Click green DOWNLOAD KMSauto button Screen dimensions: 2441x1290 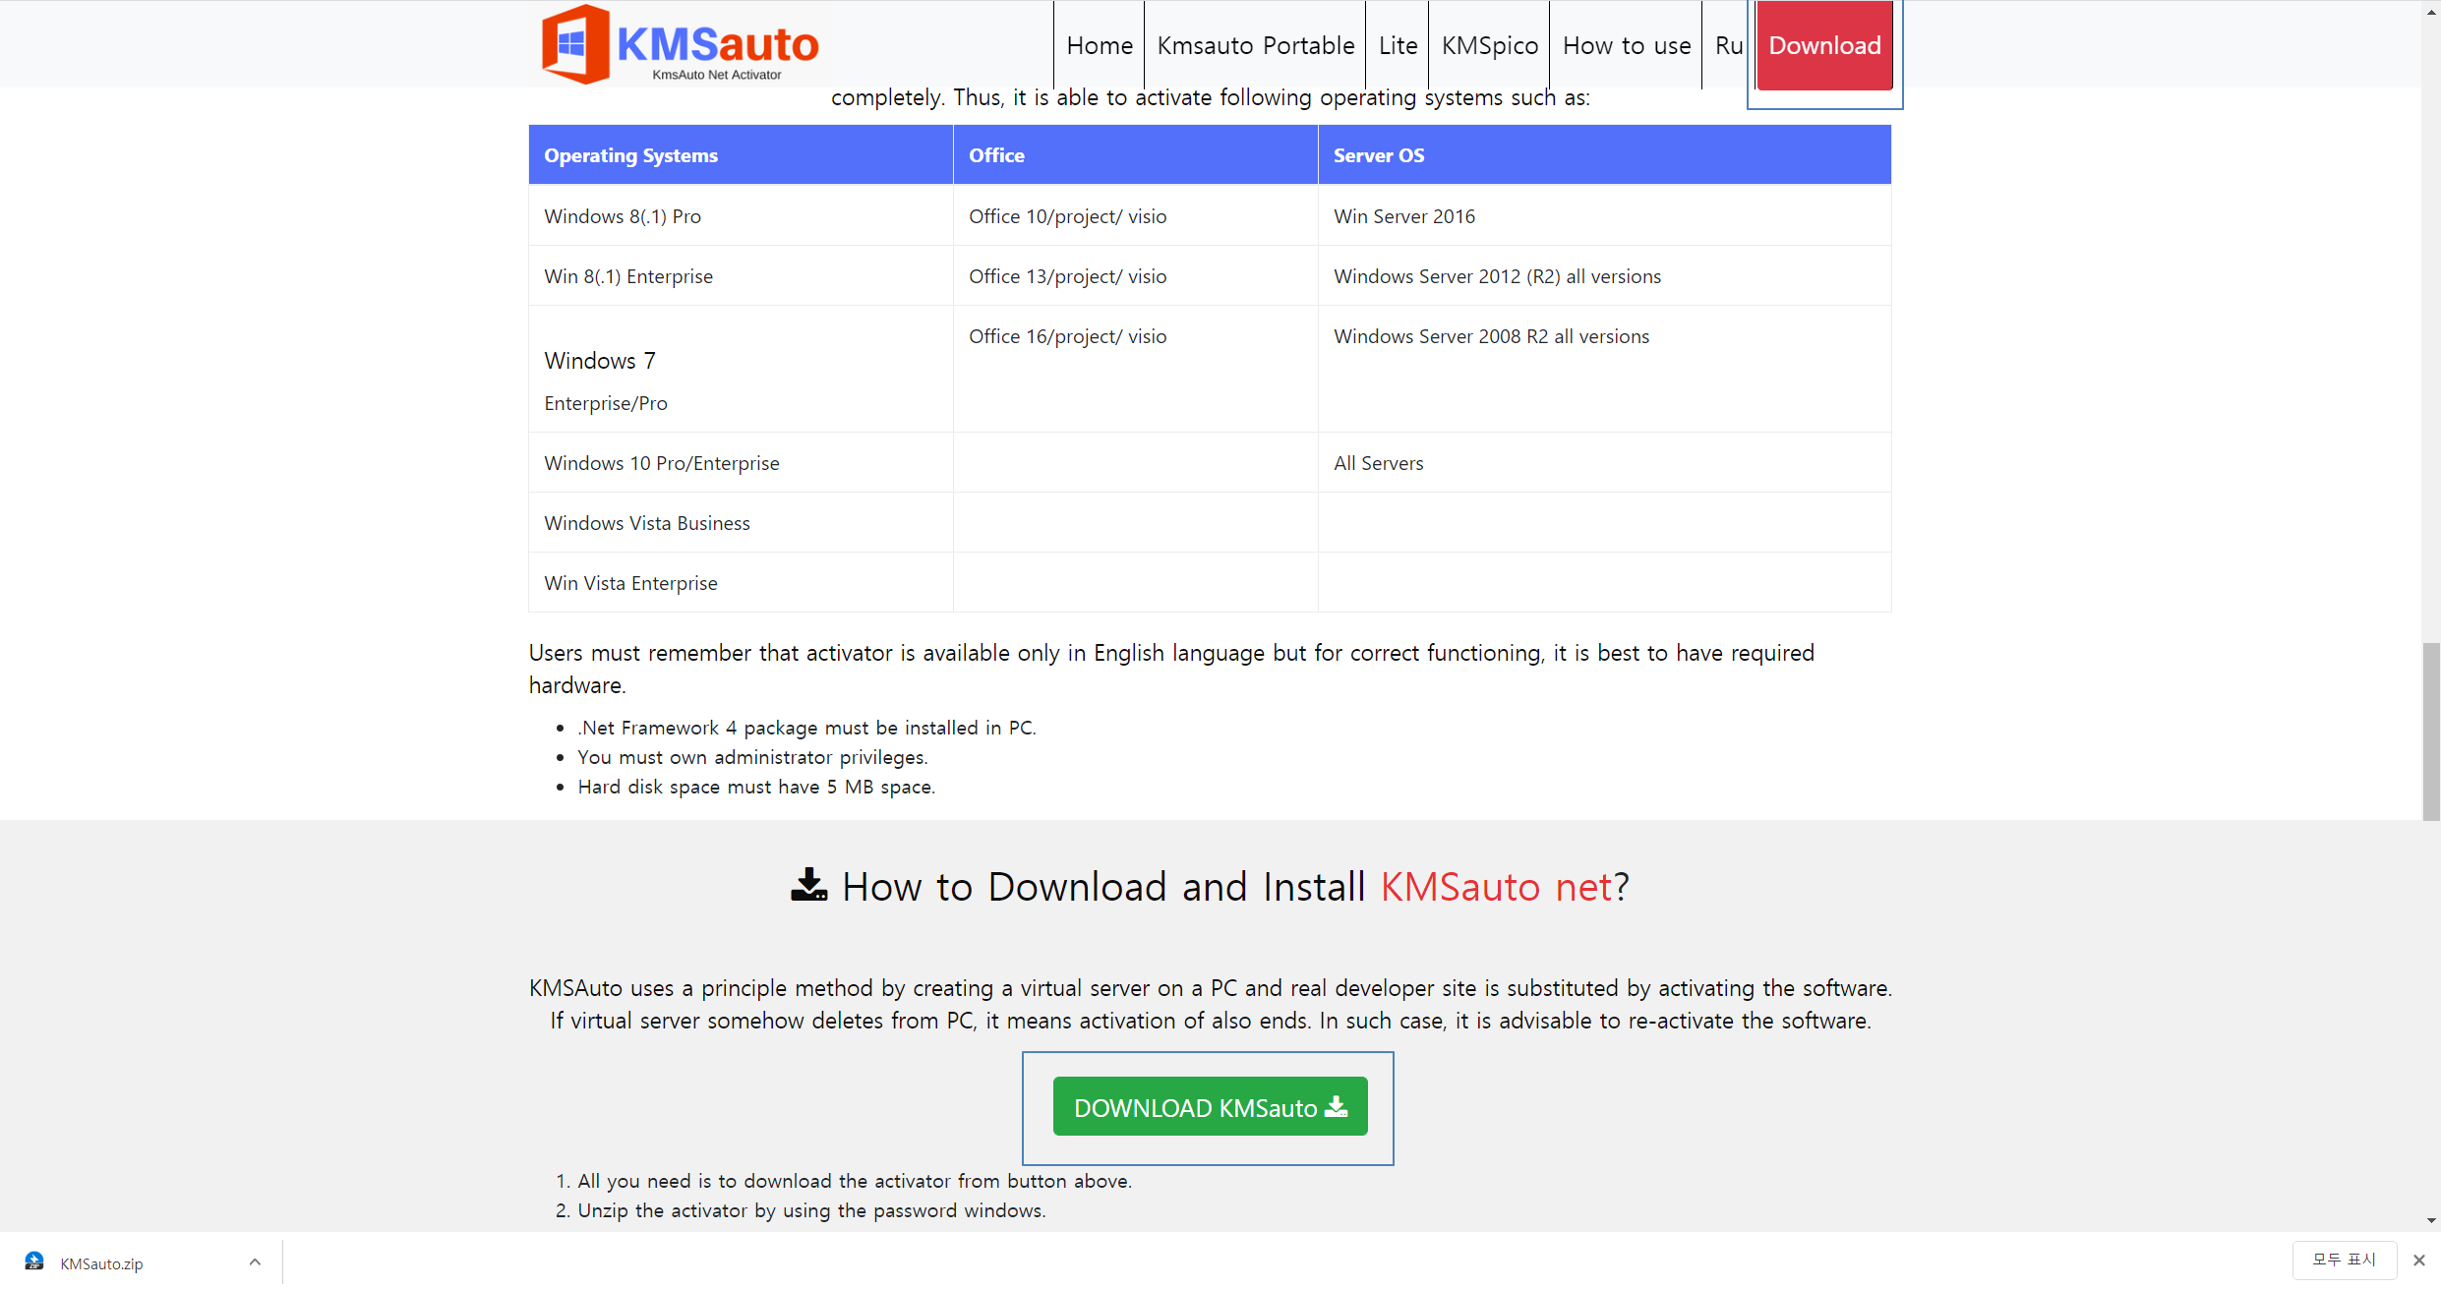(x=1210, y=1107)
